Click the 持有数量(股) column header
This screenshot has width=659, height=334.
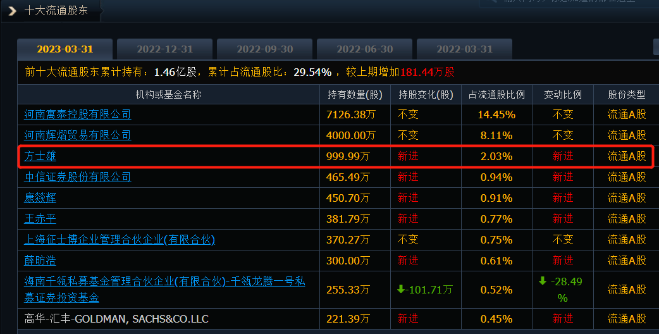pos(355,94)
